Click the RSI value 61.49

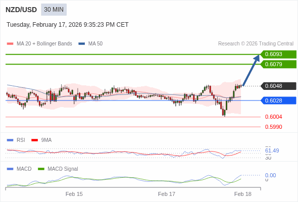click(x=272, y=150)
